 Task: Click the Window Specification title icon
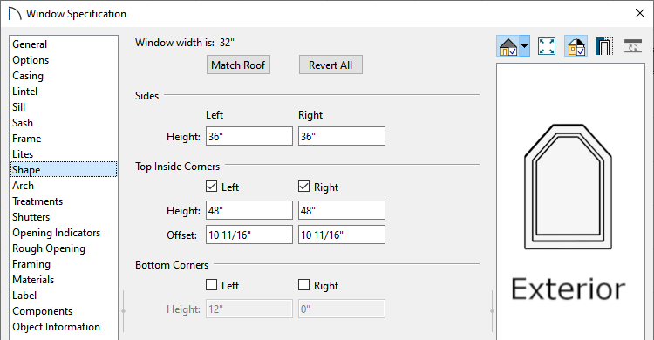tap(15, 14)
